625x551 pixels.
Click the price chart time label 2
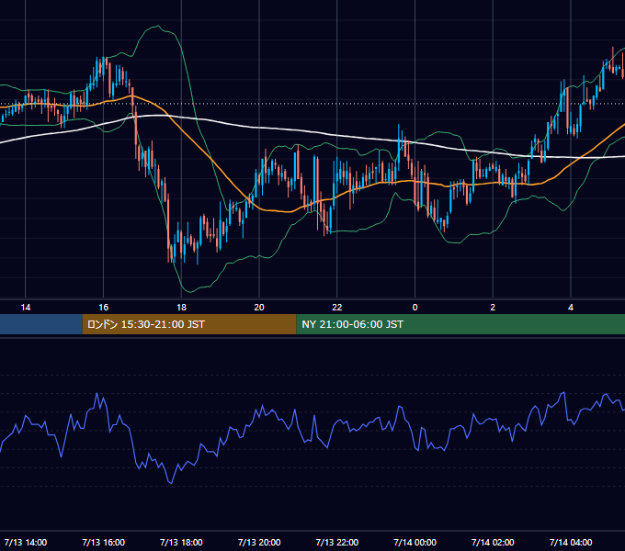[493, 308]
